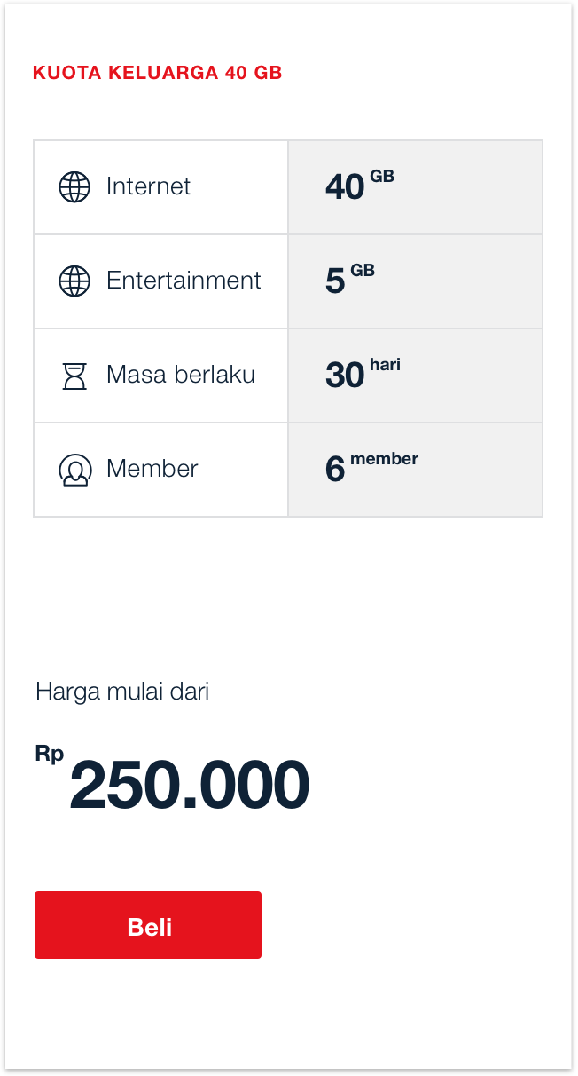The image size is (578, 1076).
Task: Select the KUOTA KELUARGA 40 GB heading
Action: tap(157, 73)
